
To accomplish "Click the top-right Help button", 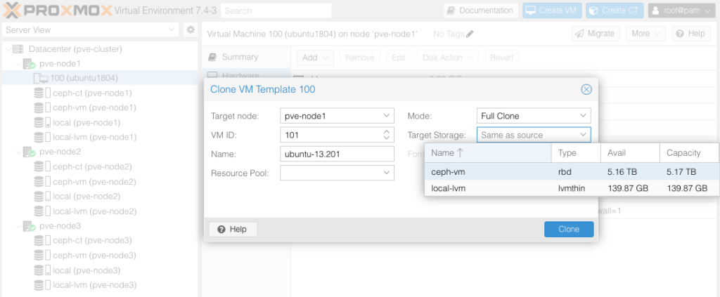I will 692,34.
